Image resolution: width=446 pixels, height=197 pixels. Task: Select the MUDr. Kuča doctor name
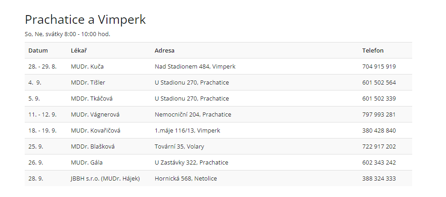[x=87, y=67]
